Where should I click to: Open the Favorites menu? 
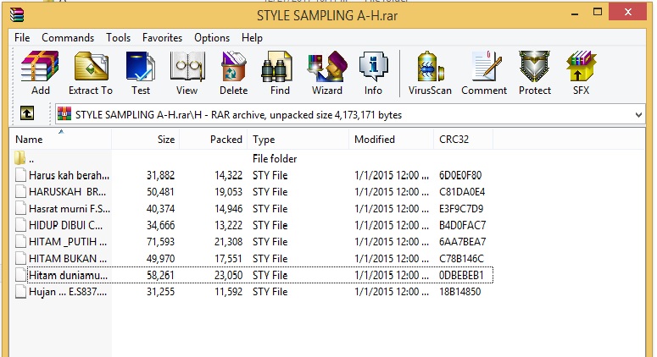162,38
